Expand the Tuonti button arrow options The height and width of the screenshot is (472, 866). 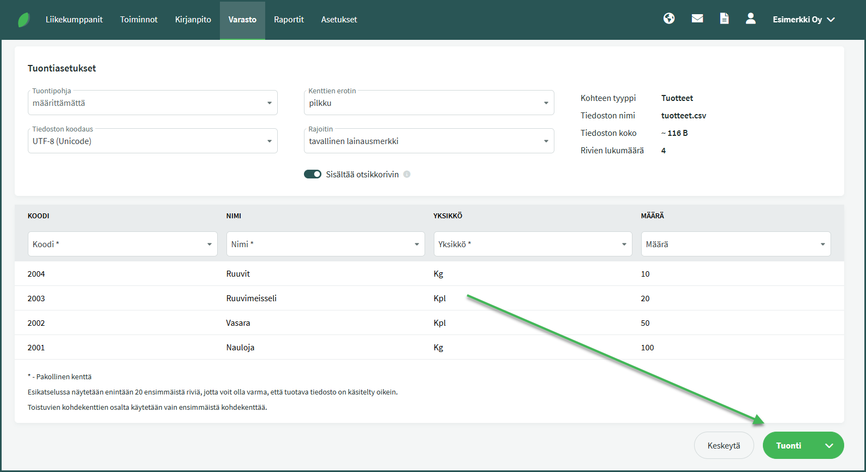pyautogui.click(x=829, y=446)
